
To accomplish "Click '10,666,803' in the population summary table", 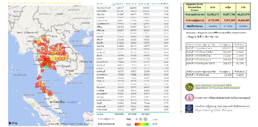I will 243,21.
